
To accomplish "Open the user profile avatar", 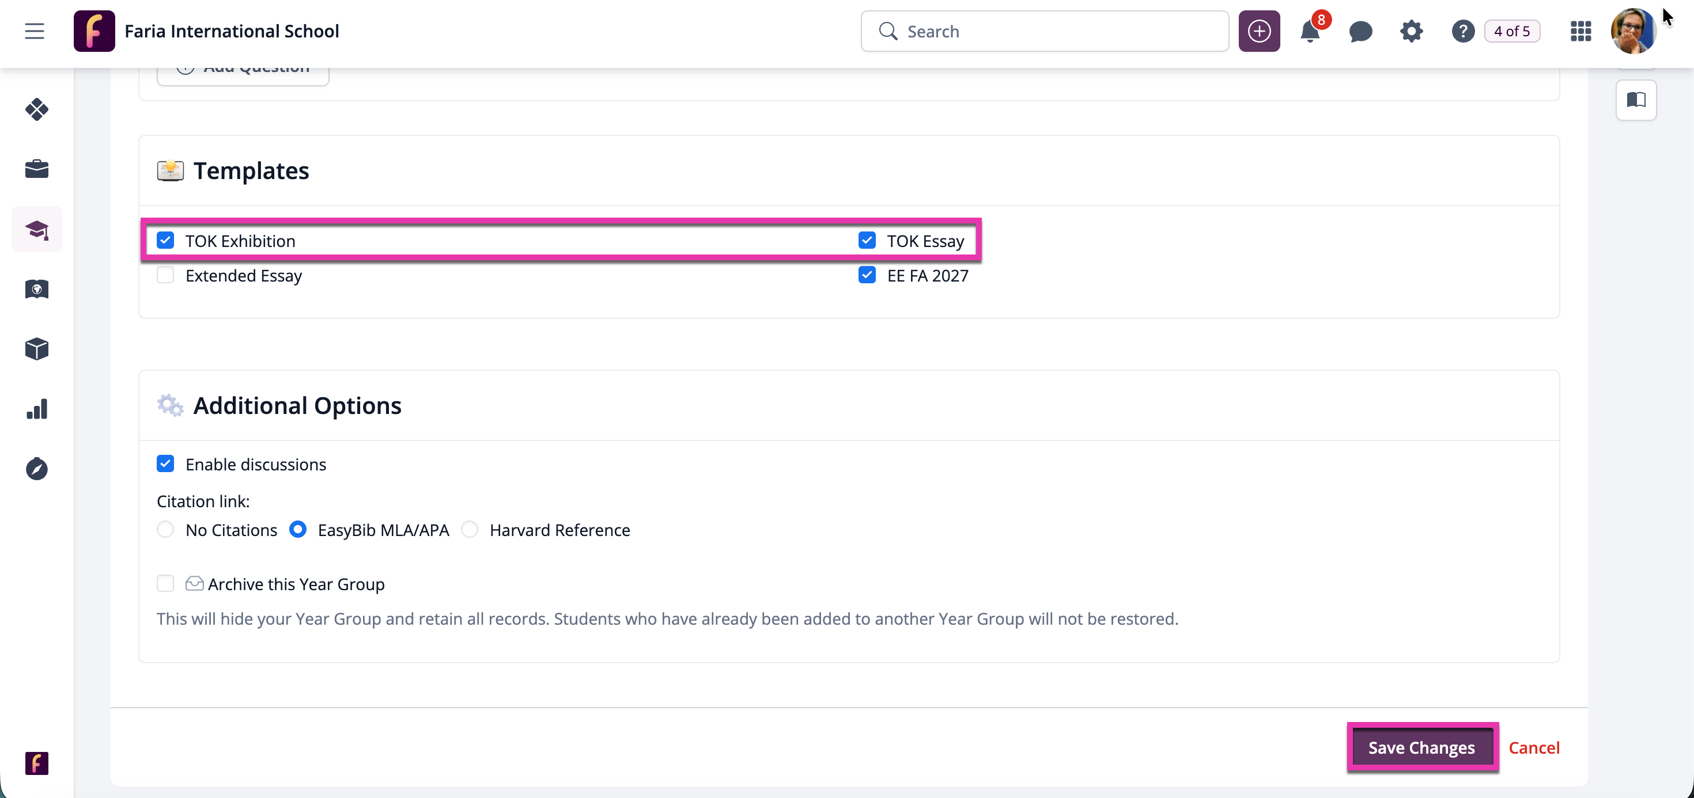I will click(x=1633, y=31).
